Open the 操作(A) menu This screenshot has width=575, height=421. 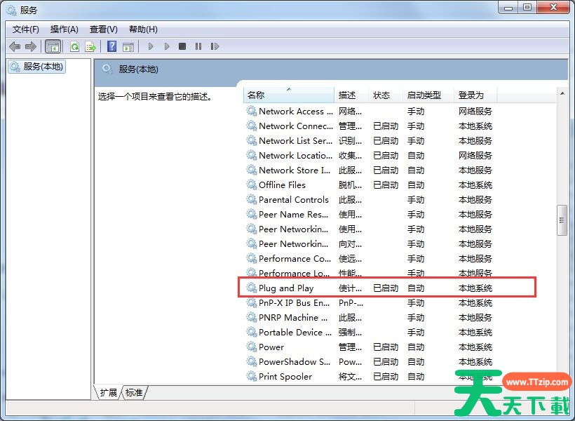coord(65,29)
